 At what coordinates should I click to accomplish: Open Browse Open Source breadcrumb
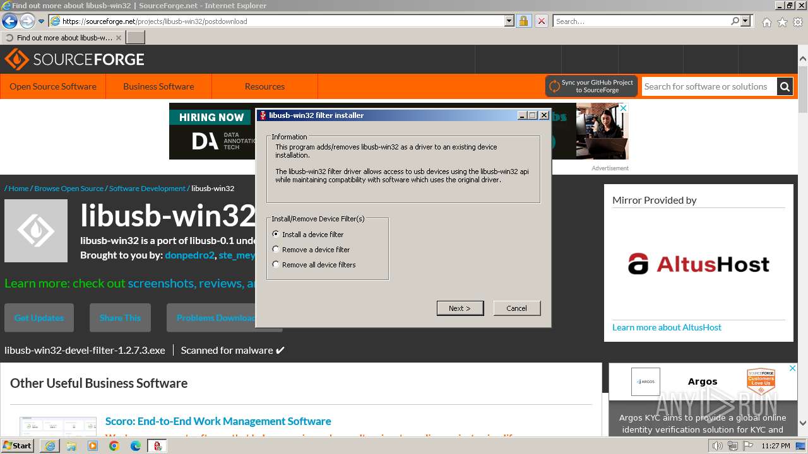(69, 189)
